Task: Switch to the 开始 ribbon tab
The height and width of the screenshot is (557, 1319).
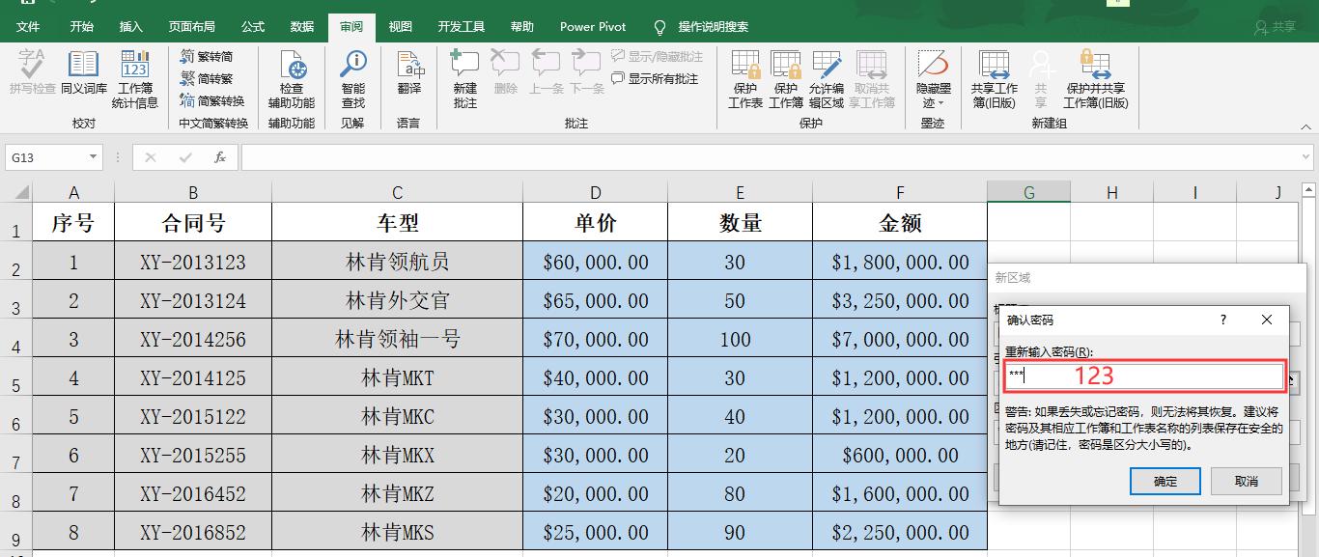Action: click(81, 26)
